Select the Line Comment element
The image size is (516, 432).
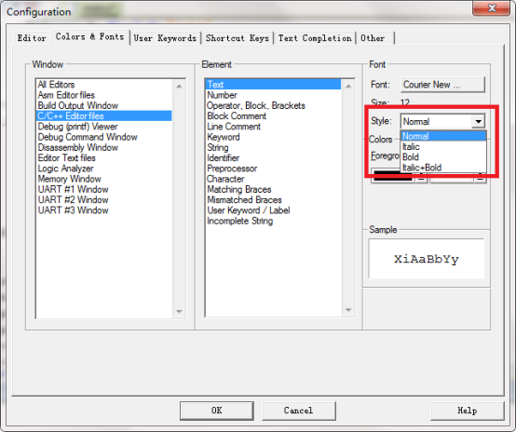coord(274,127)
